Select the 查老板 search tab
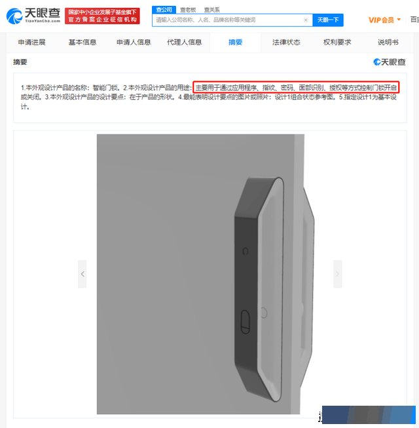This screenshot has width=419, height=428. 188,10
